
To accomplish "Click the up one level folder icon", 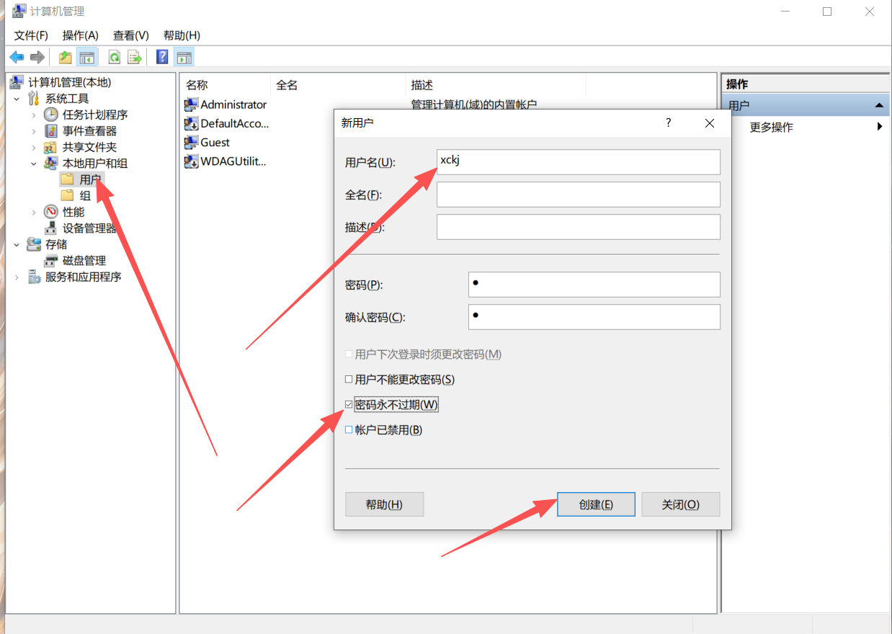I will [x=66, y=57].
